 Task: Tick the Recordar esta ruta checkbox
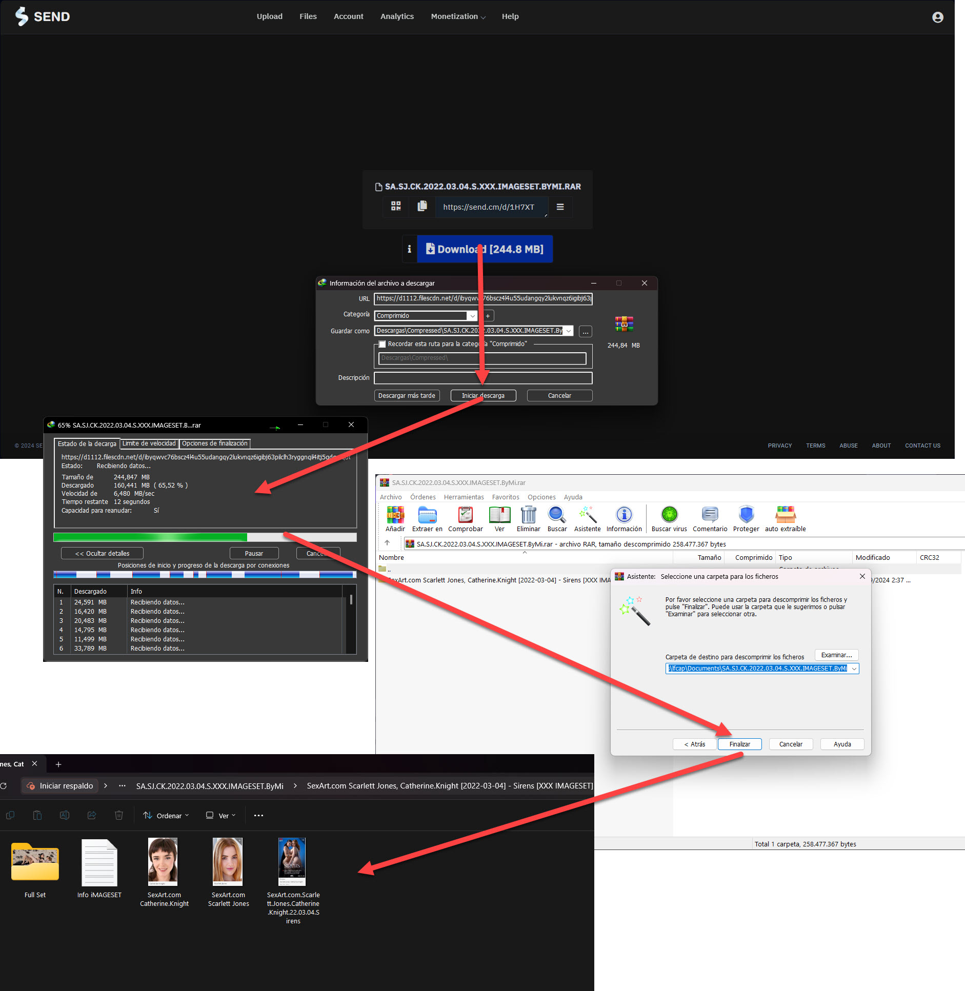pyautogui.click(x=382, y=344)
